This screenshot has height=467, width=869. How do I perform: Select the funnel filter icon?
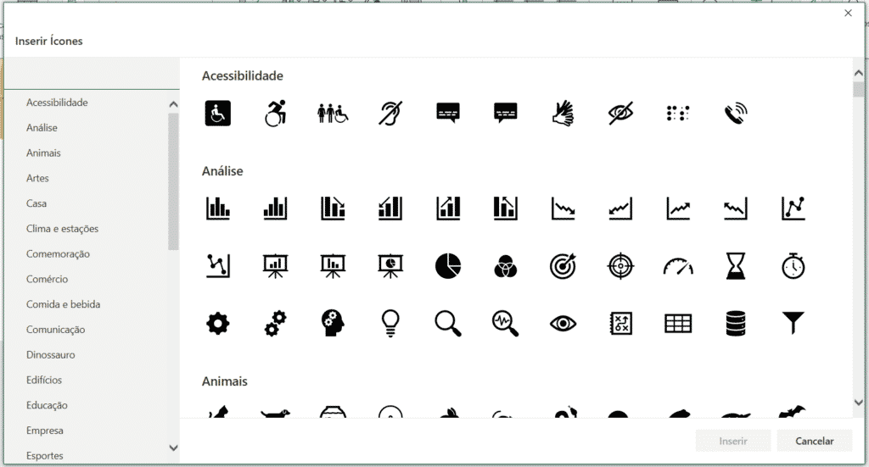tap(793, 322)
